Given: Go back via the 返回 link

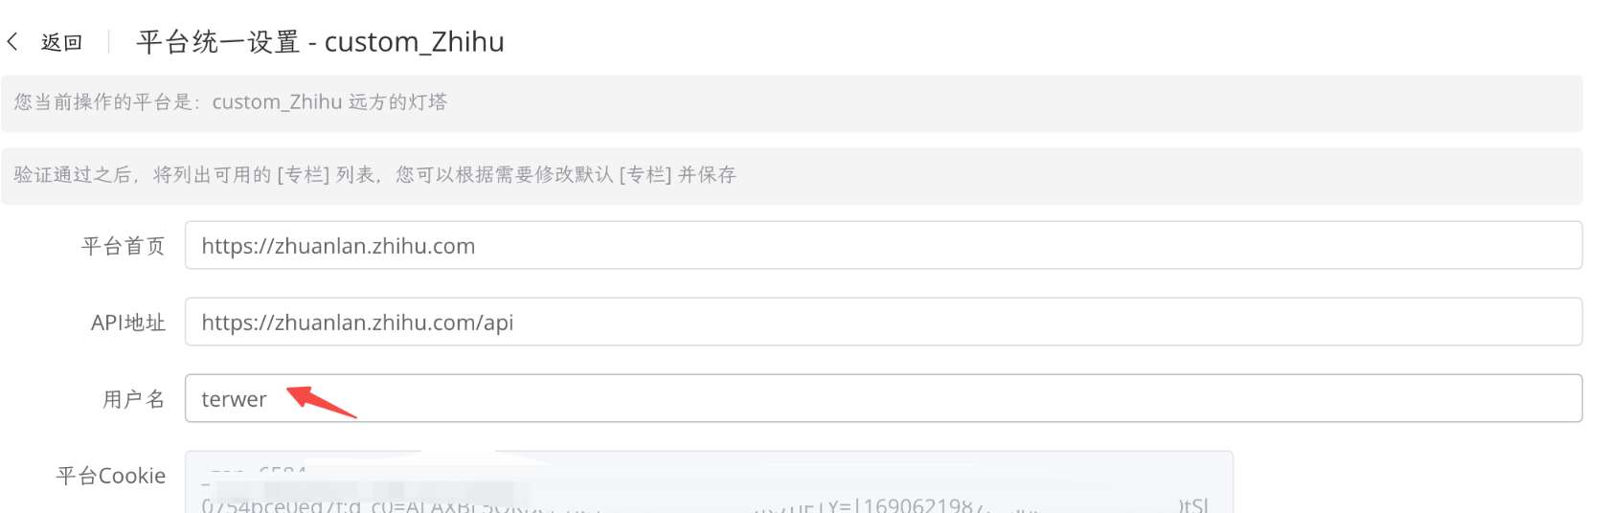Looking at the screenshot, I should [x=61, y=42].
